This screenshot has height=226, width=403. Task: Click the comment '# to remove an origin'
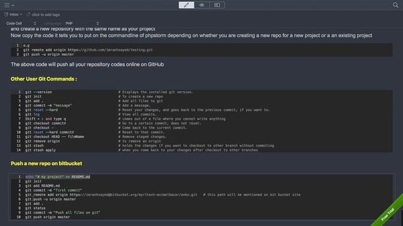[x=139, y=141]
